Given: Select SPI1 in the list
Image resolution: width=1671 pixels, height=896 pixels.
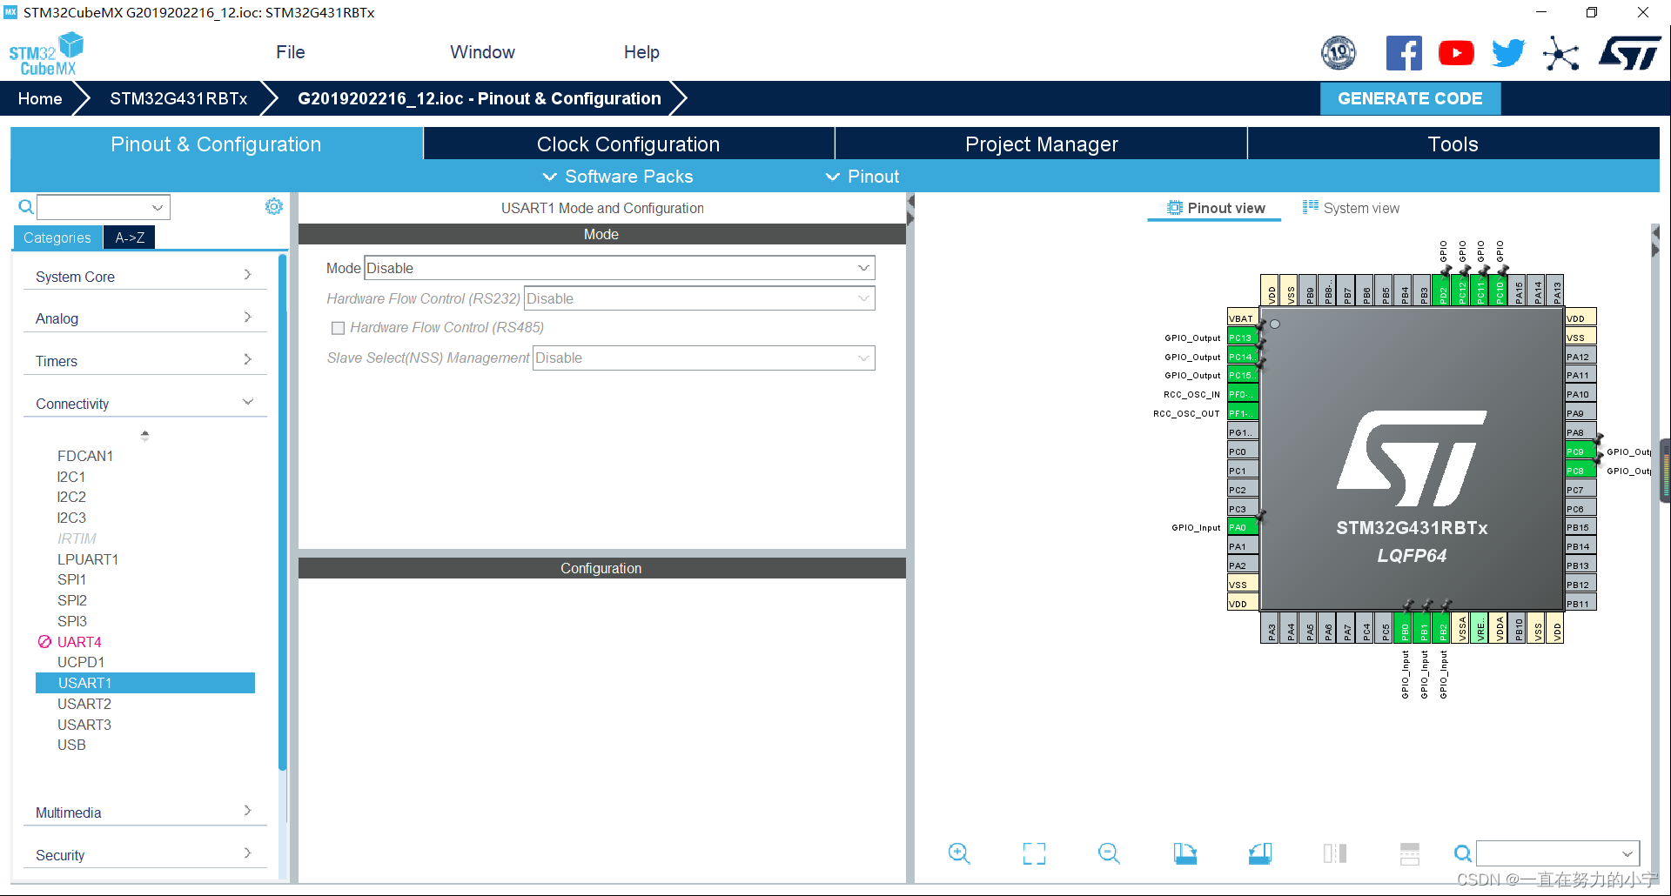Looking at the screenshot, I should tap(71, 579).
